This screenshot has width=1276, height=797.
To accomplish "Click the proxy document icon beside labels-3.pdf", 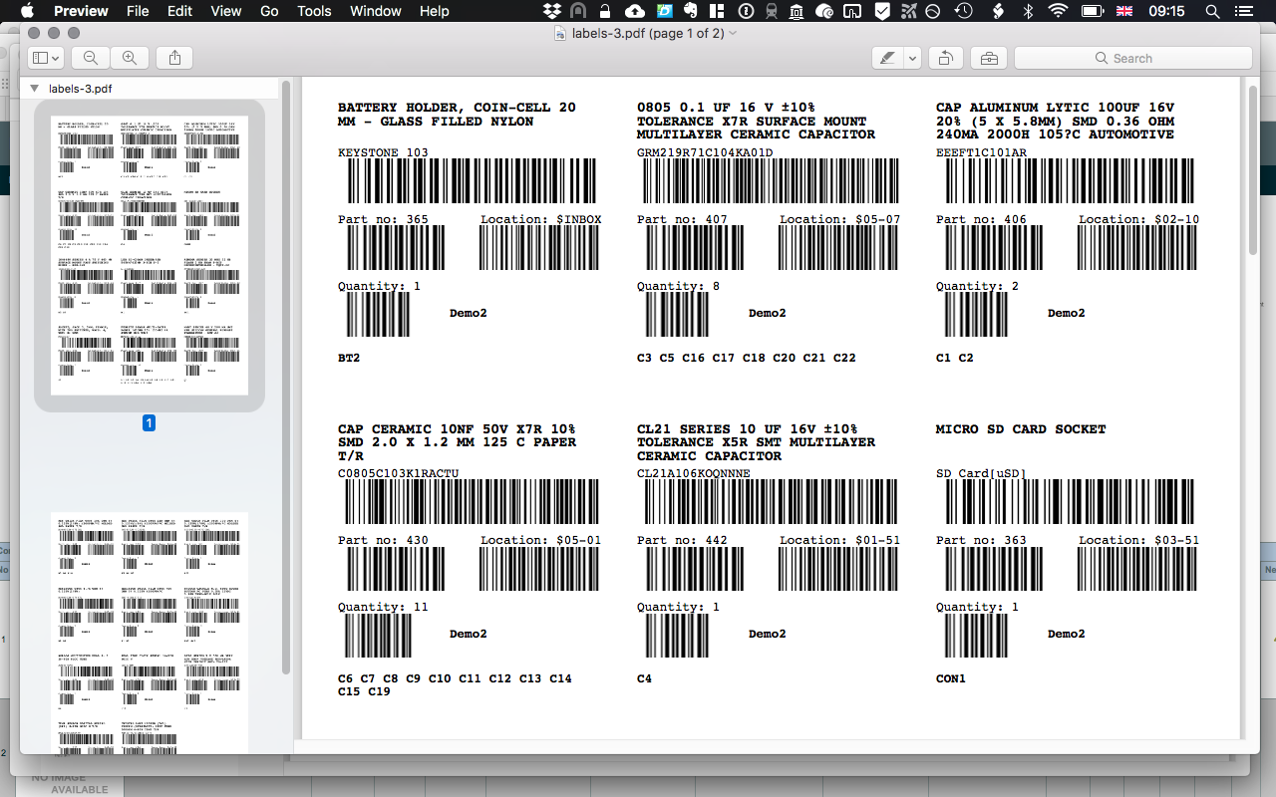I will [x=561, y=33].
